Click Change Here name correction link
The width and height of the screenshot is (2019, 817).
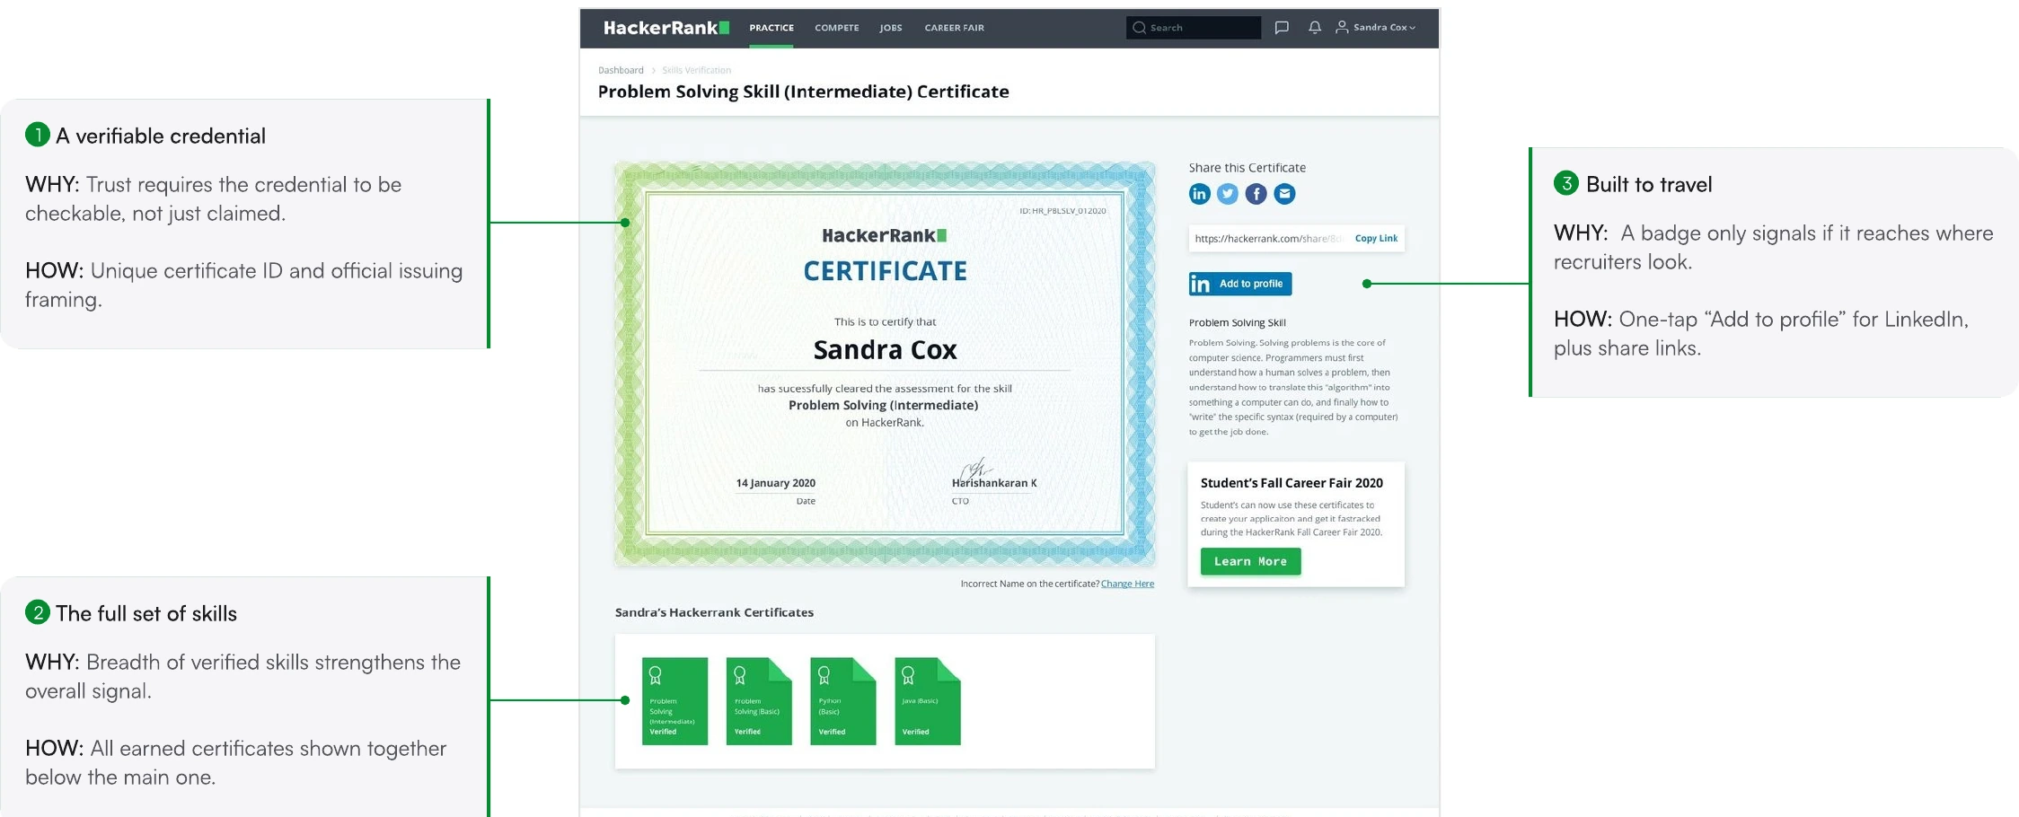(1127, 584)
